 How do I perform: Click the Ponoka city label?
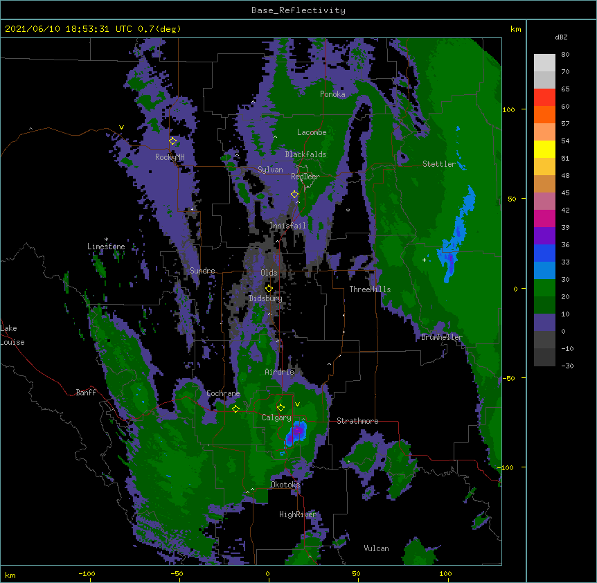[332, 94]
